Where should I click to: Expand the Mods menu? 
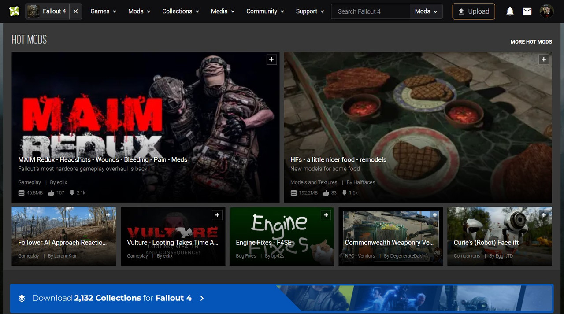point(139,11)
